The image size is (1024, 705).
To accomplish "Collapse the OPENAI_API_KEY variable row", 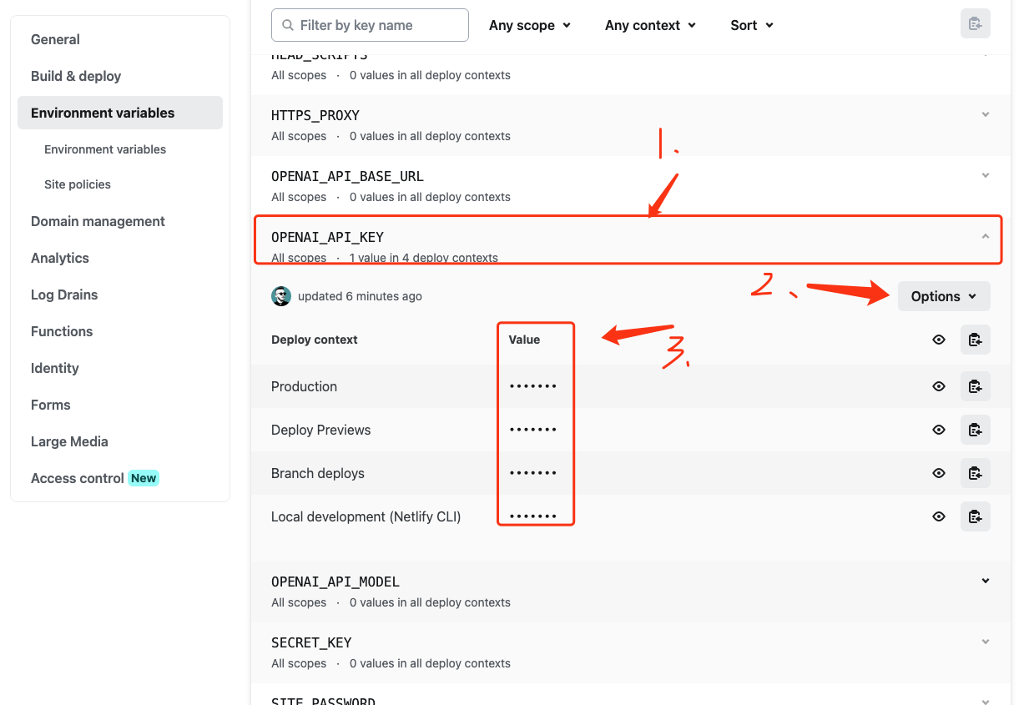I will tap(985, 237).
